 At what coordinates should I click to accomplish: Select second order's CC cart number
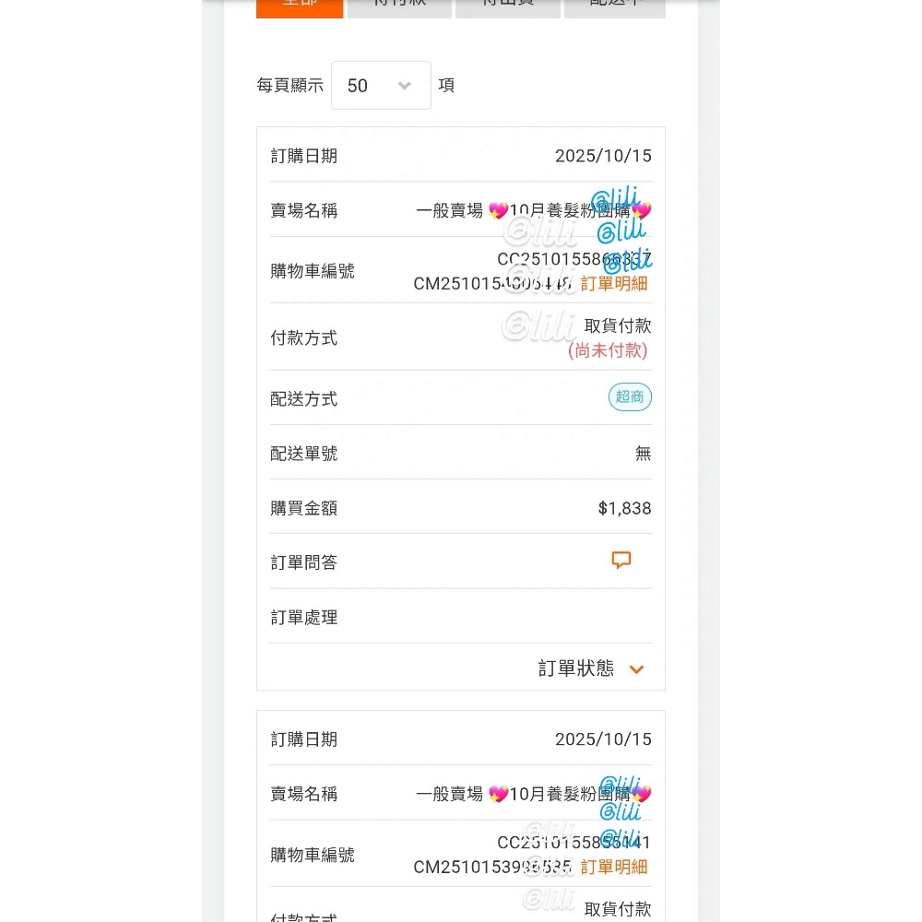(x=573, y=843)
